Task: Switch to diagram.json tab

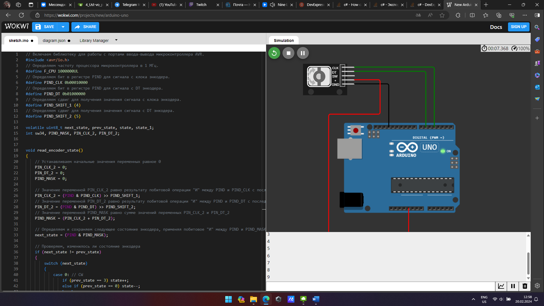Action: point(54,41)
